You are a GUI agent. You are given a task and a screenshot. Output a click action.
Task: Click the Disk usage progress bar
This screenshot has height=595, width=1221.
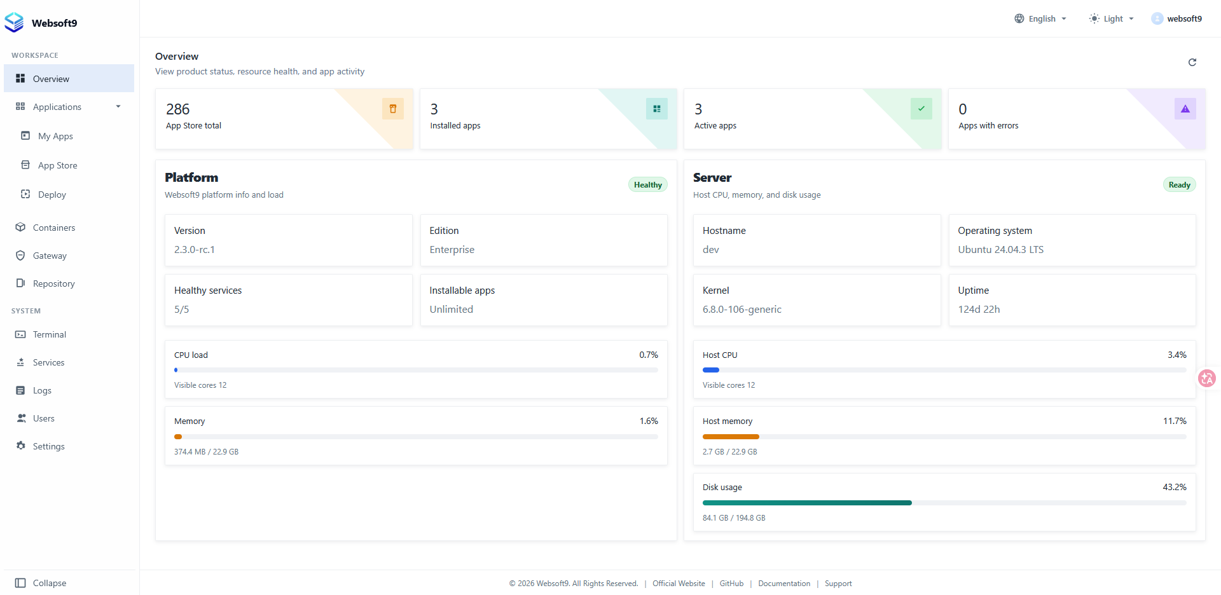pos(944,503)
